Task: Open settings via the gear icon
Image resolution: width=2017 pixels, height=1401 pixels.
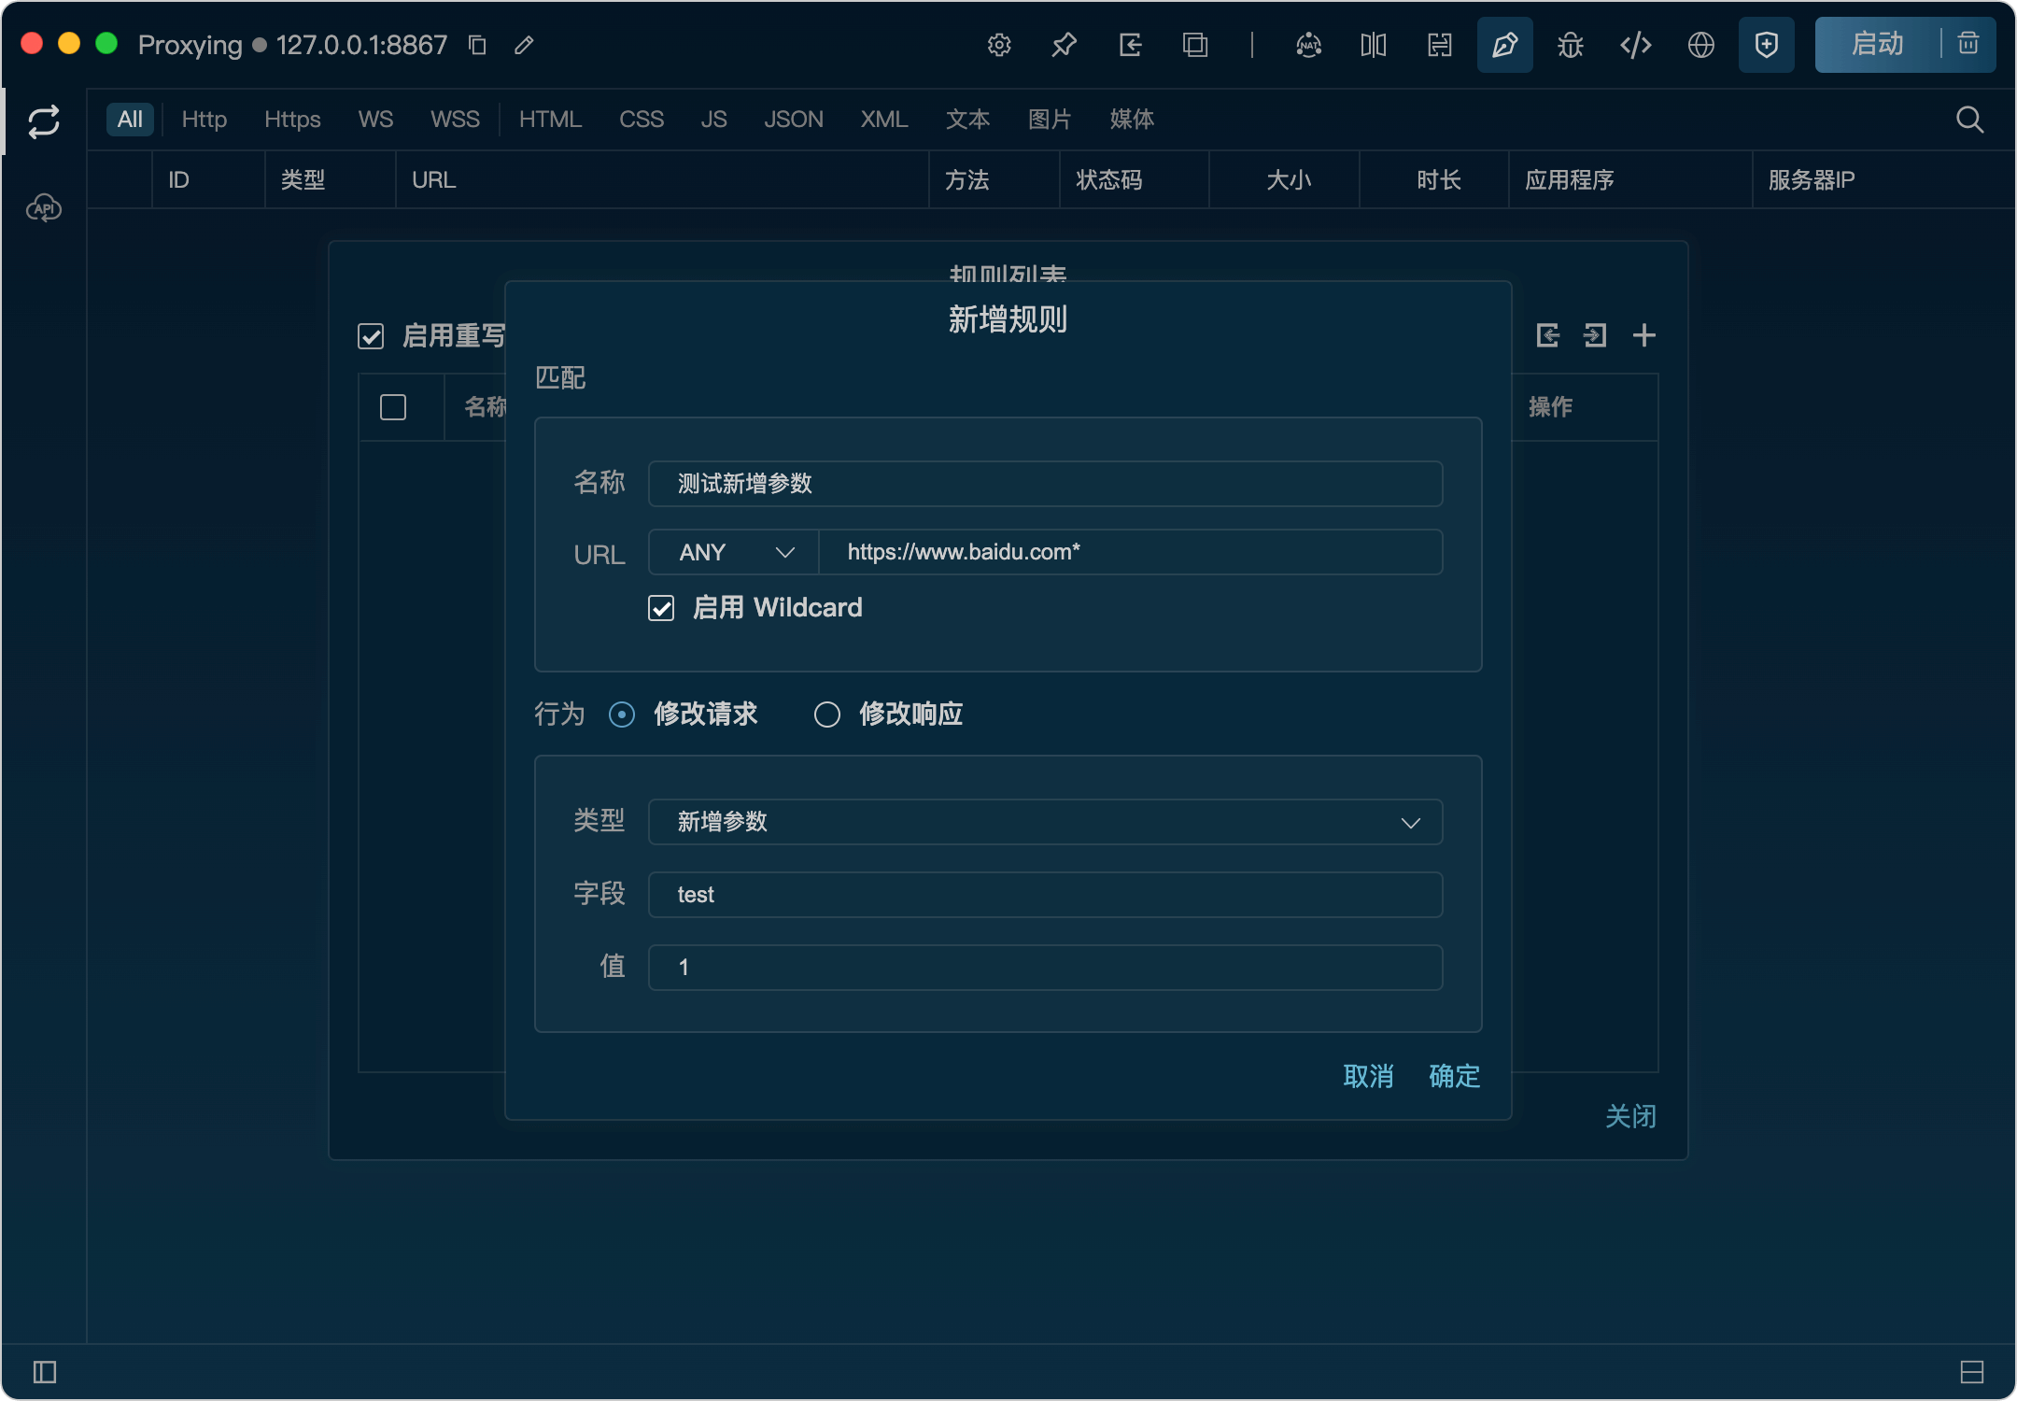Action: coord(999,45)
